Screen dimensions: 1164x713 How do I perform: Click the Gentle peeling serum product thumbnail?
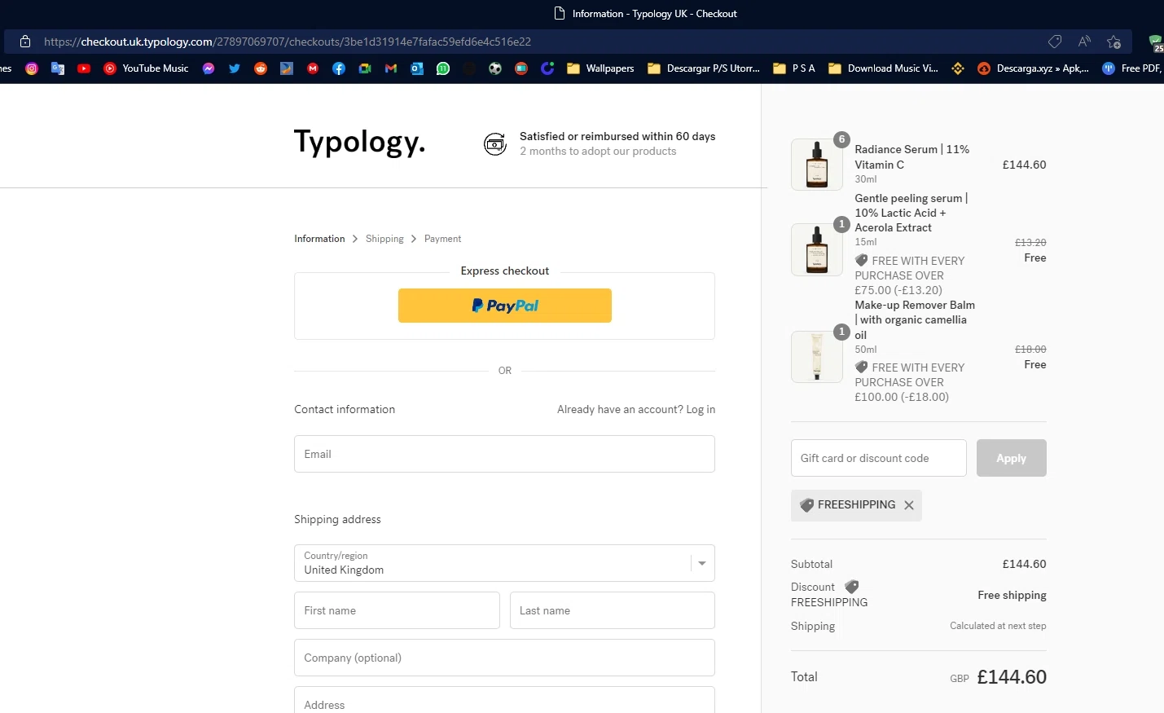(817, 249)
